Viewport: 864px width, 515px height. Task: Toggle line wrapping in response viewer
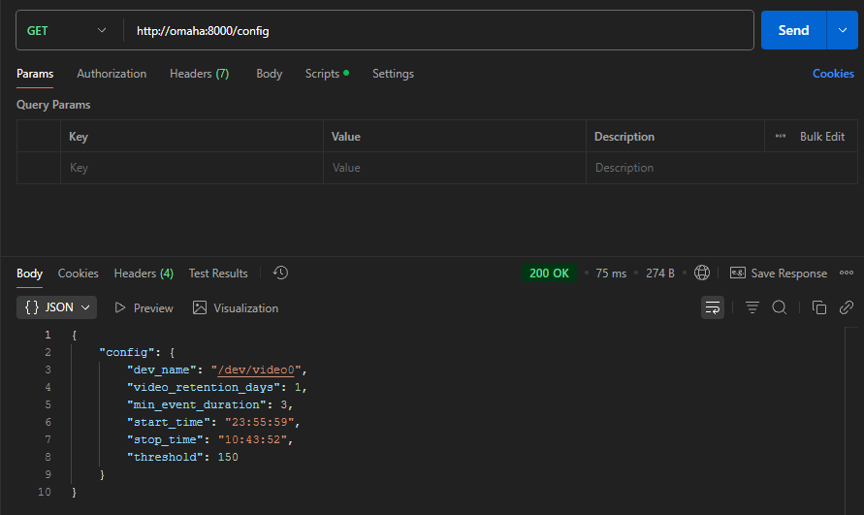(713, 307)
